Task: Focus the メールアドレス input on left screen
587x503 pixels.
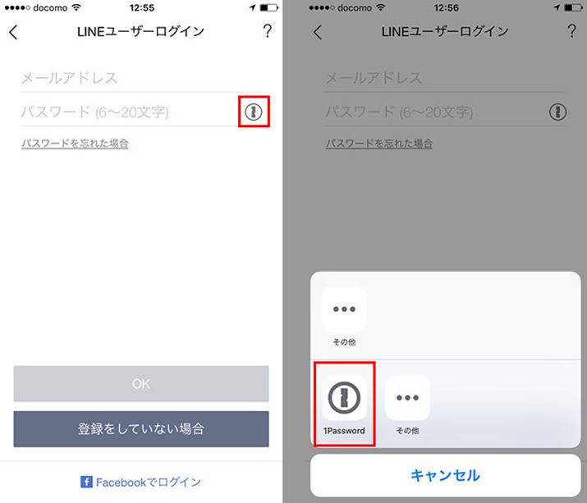Action: [x=144, y=78]
